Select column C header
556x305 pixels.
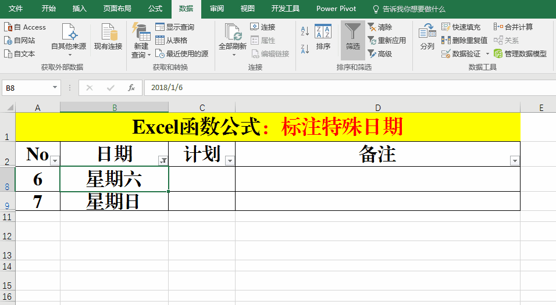[202, 107]
